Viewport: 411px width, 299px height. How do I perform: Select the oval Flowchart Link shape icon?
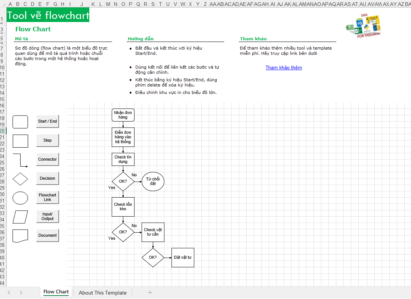point(20,198)
